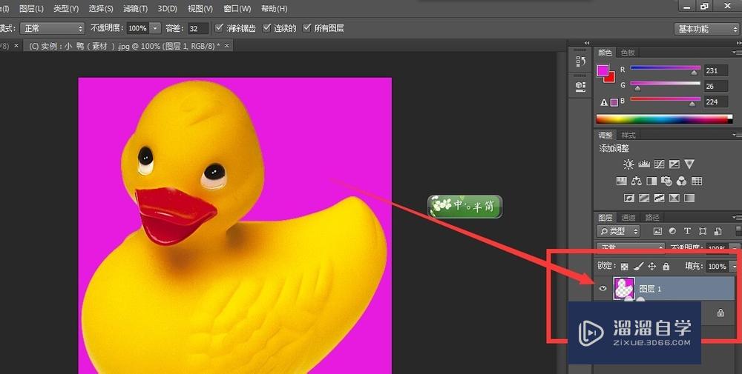The image size is (742, 374).
Task: Open the Layers panel flyout menu
Action: (738, 218)
